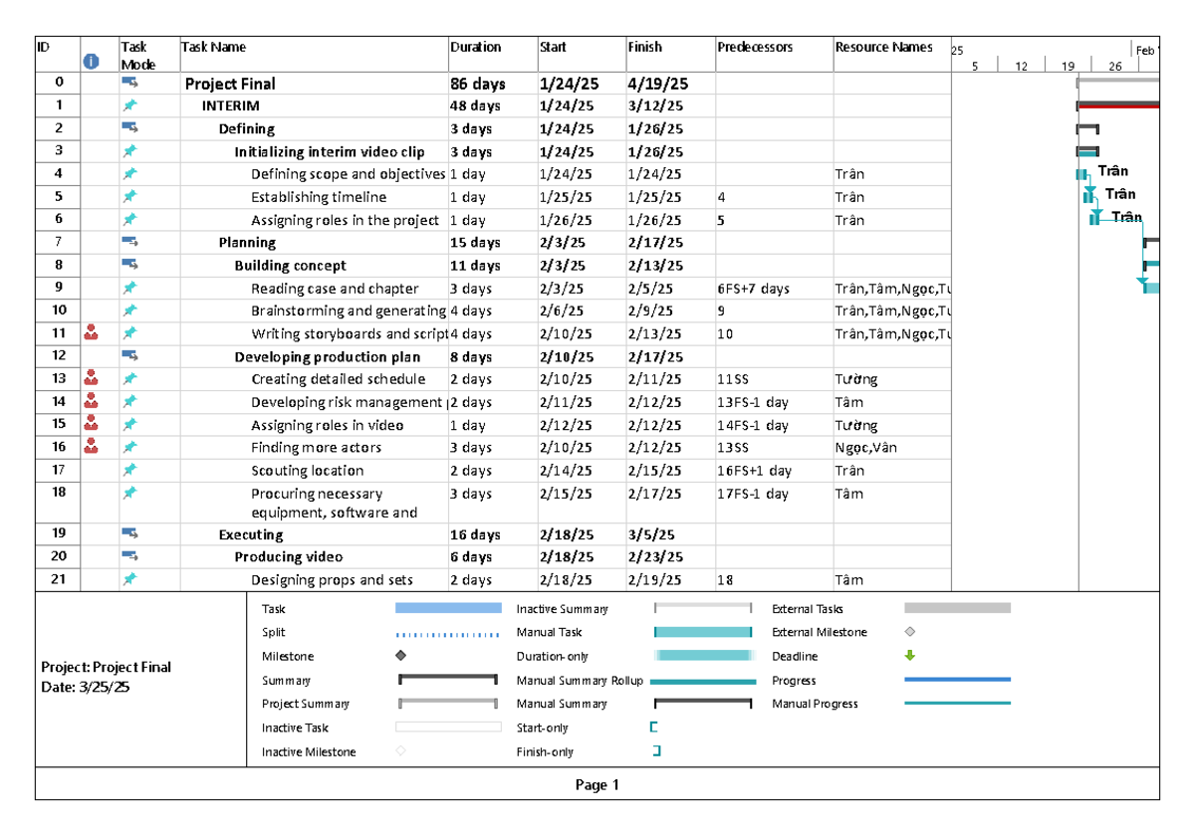
Task: Click the '86 days' duration cell
Action: pyautogui.click(x=493, y=84)
